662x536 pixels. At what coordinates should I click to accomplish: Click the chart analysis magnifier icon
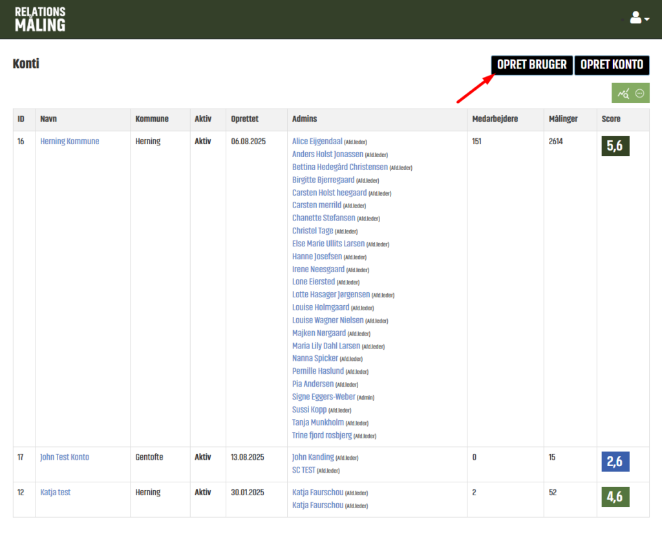[623, 94]
